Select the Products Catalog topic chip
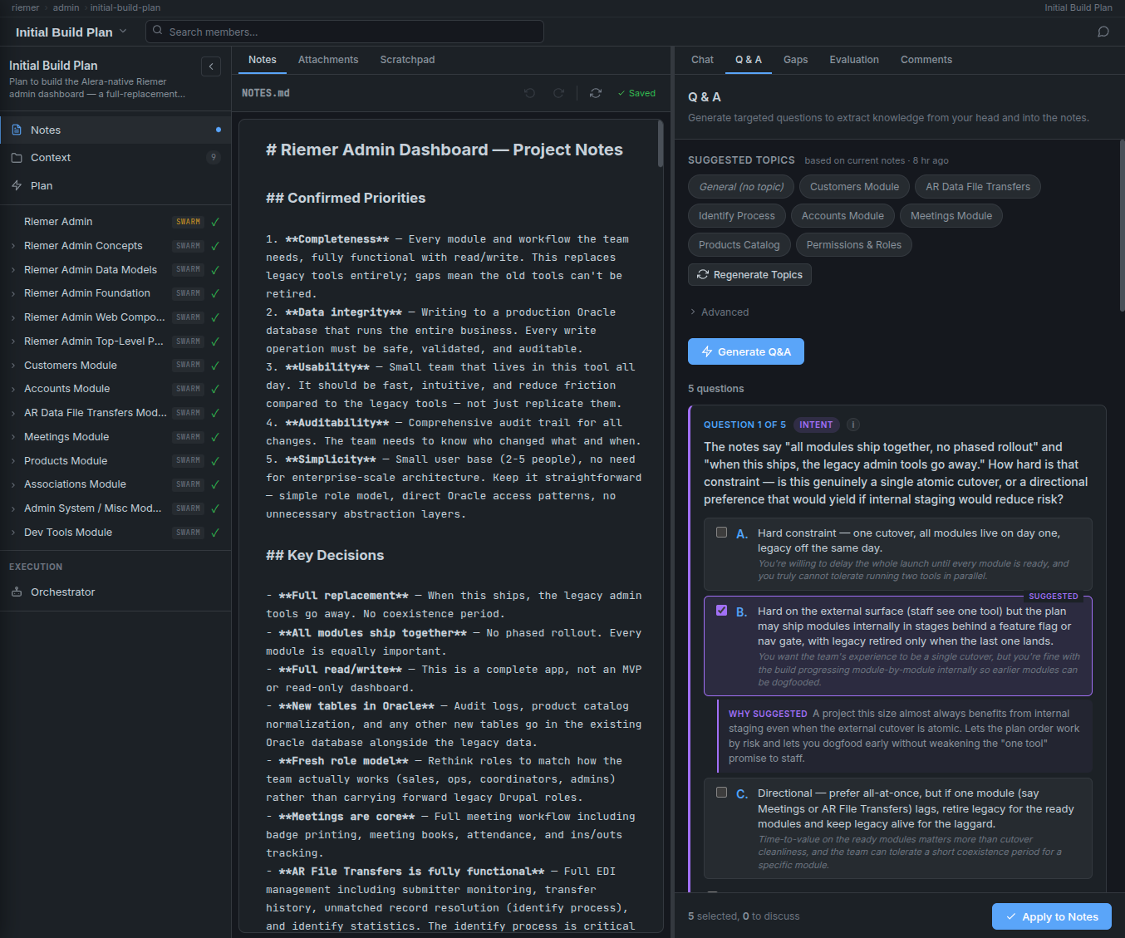1125x938 pixels. (x=739, y=245)
